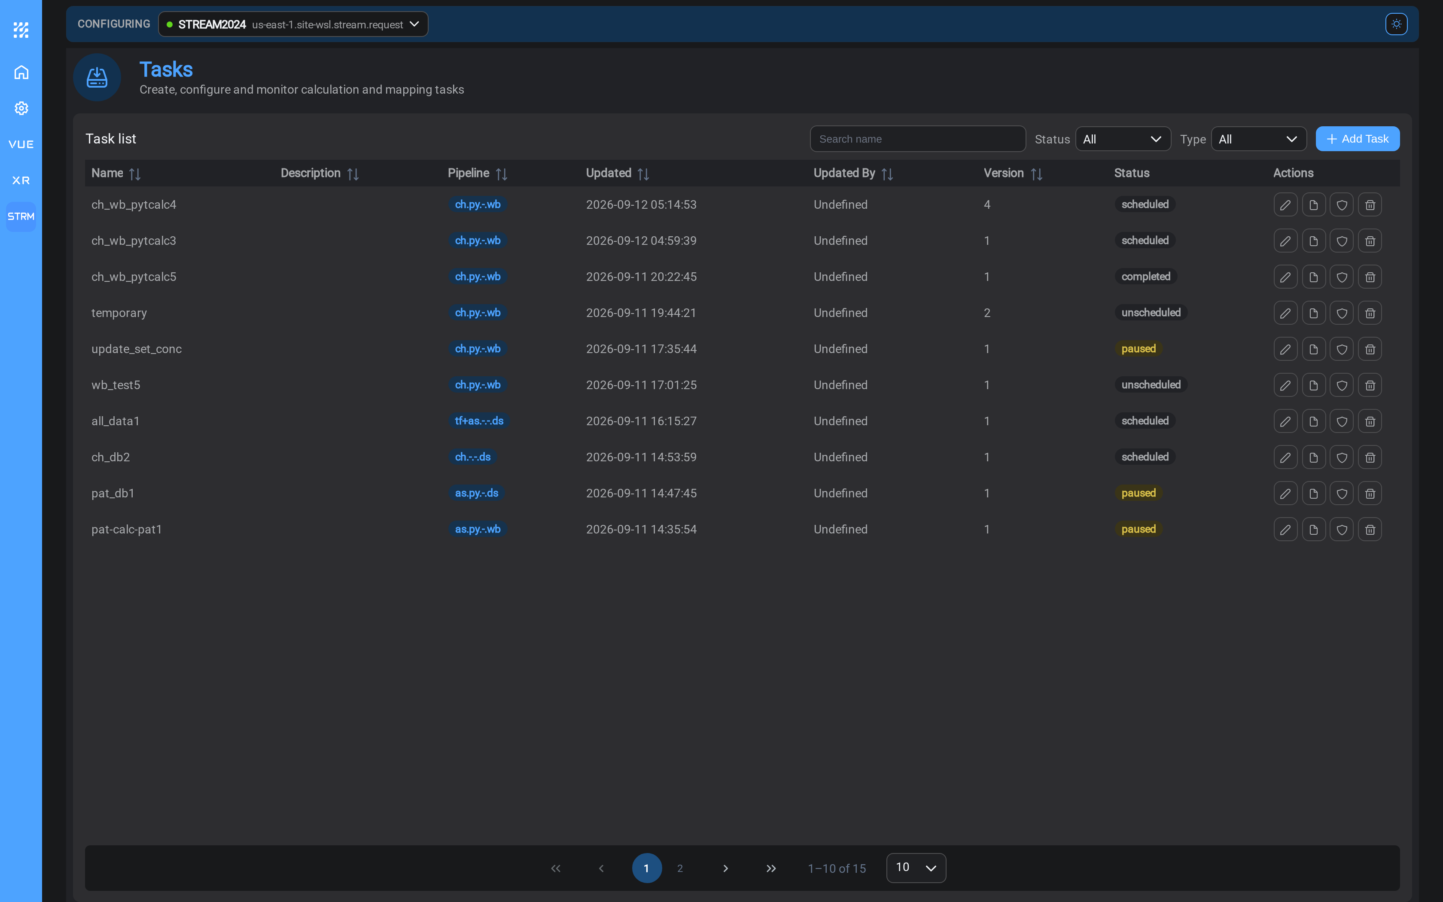
Task: Copy the update_set_conc task
Action: coord(1314,349)
